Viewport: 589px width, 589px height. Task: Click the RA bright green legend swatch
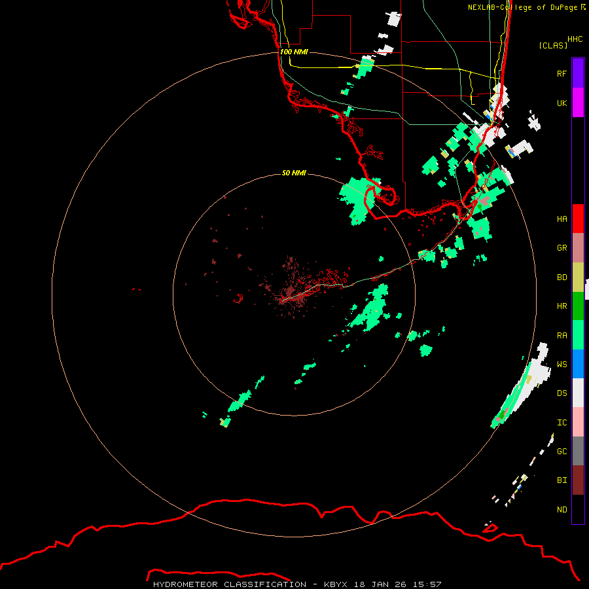point(578,335)
